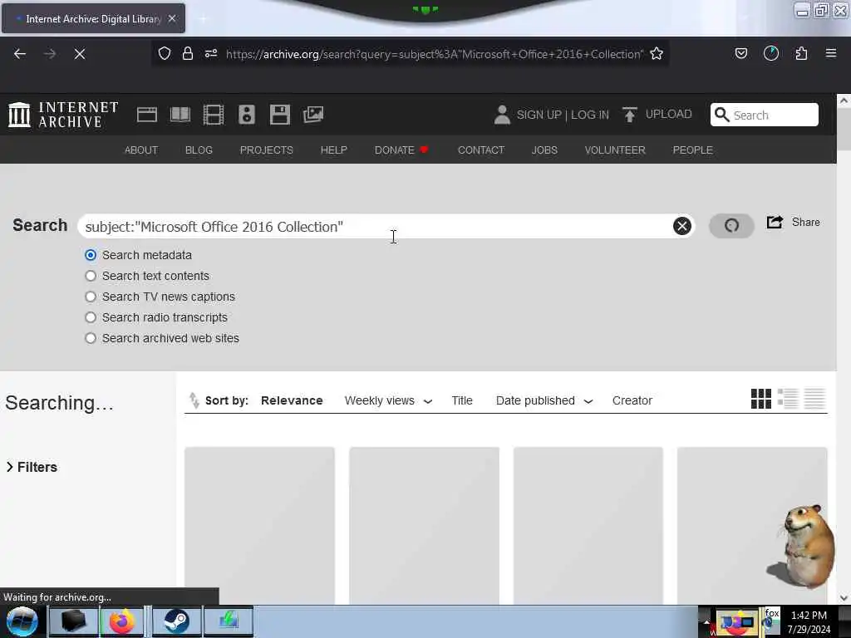Open Firefox tracking protection shield
The height and width of the screenshot is (638, 851).
(x=165, y=54)
